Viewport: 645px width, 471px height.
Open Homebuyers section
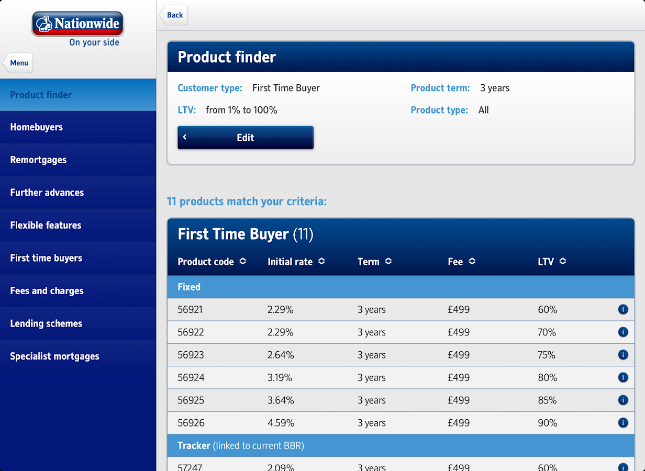pyautogui.click(x=78, y=127)
